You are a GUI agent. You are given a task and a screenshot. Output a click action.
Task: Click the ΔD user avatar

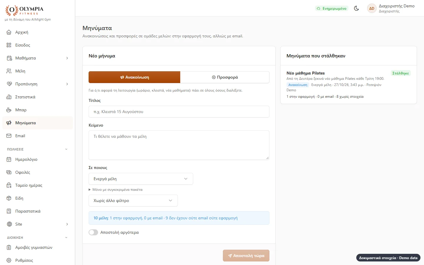coord(372,8)
